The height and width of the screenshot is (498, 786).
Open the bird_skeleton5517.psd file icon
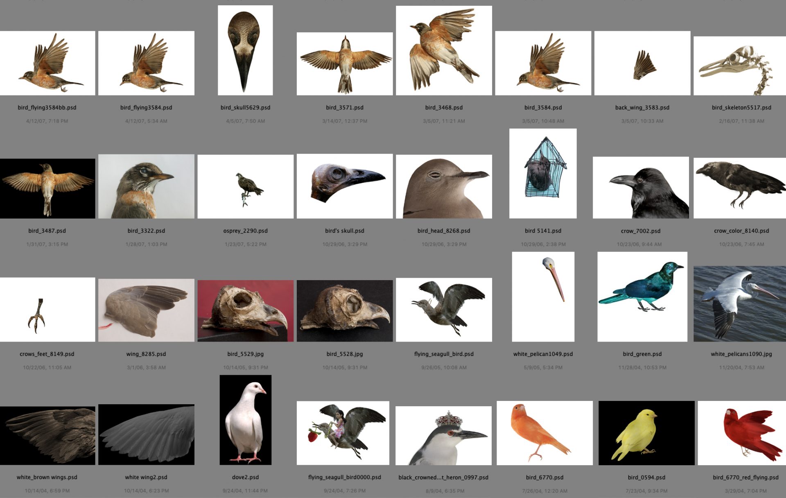(739, 66)
